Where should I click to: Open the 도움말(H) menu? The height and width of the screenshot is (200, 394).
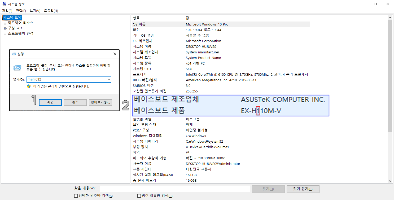click(51, 11)
